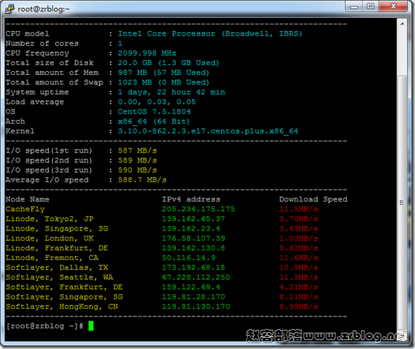This screenshot has width=415, height=349.
Task: Open the PuTTY system menu icon
Action: 10,9
